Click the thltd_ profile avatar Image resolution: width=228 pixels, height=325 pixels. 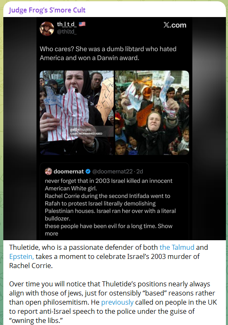click(x=47, y=29)
